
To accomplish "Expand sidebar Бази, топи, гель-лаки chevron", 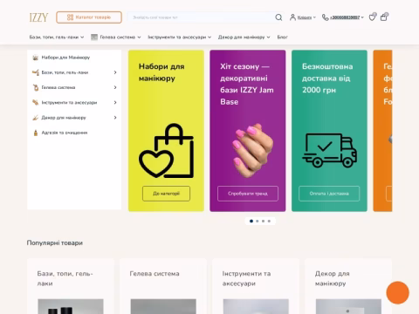I will [x=115, y=72].
